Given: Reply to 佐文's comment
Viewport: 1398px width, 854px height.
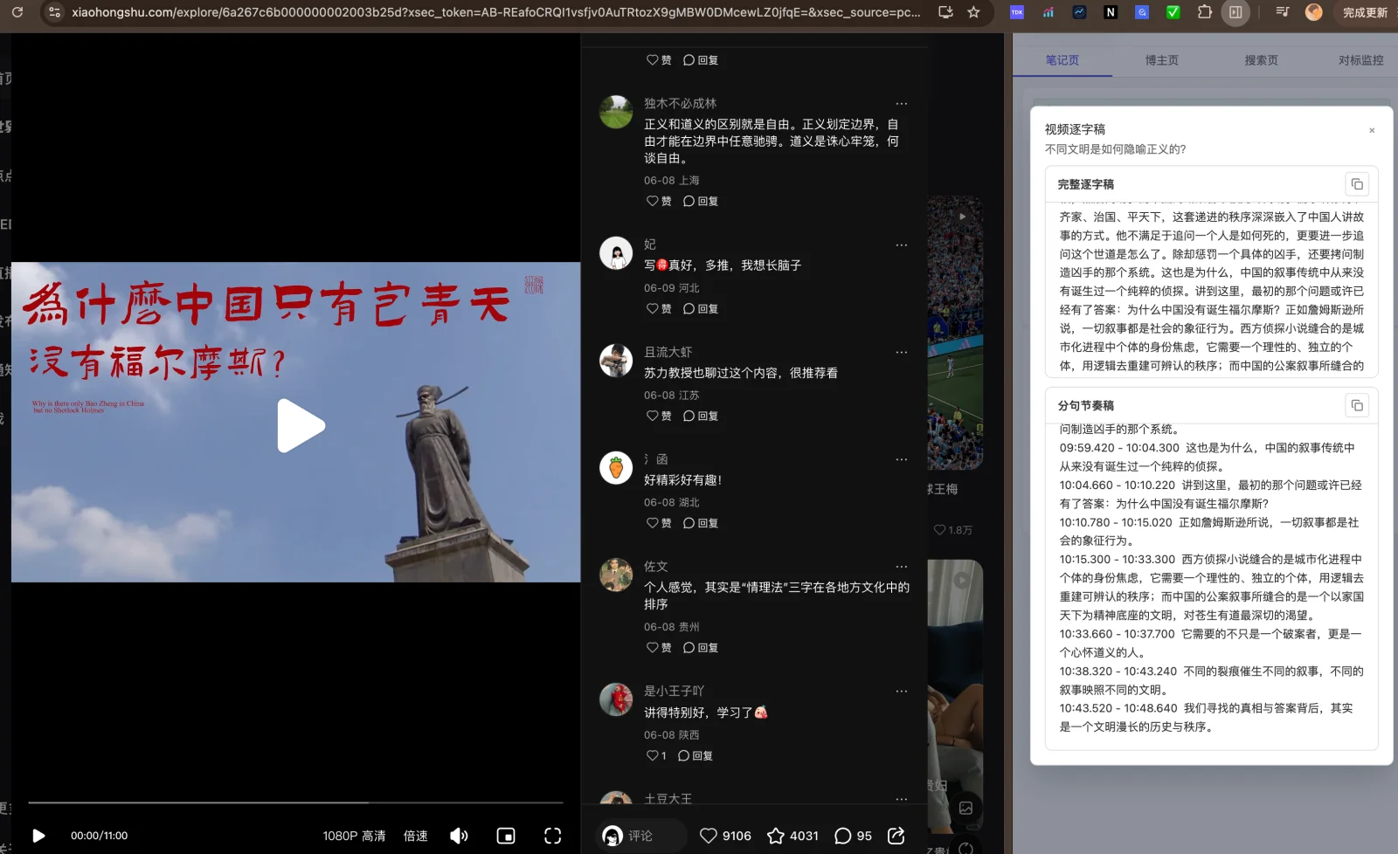Looking at the screenshot, I should pyautogui.click(x=701, y=647).
